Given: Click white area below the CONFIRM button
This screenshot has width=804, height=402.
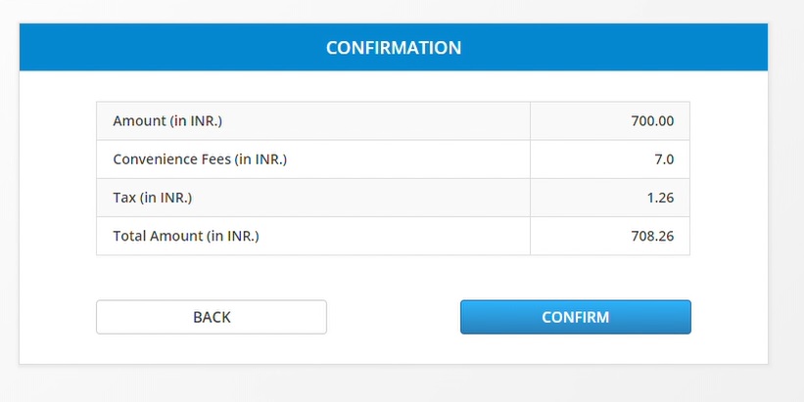Looking at the screenshot, I should (576, 349).
